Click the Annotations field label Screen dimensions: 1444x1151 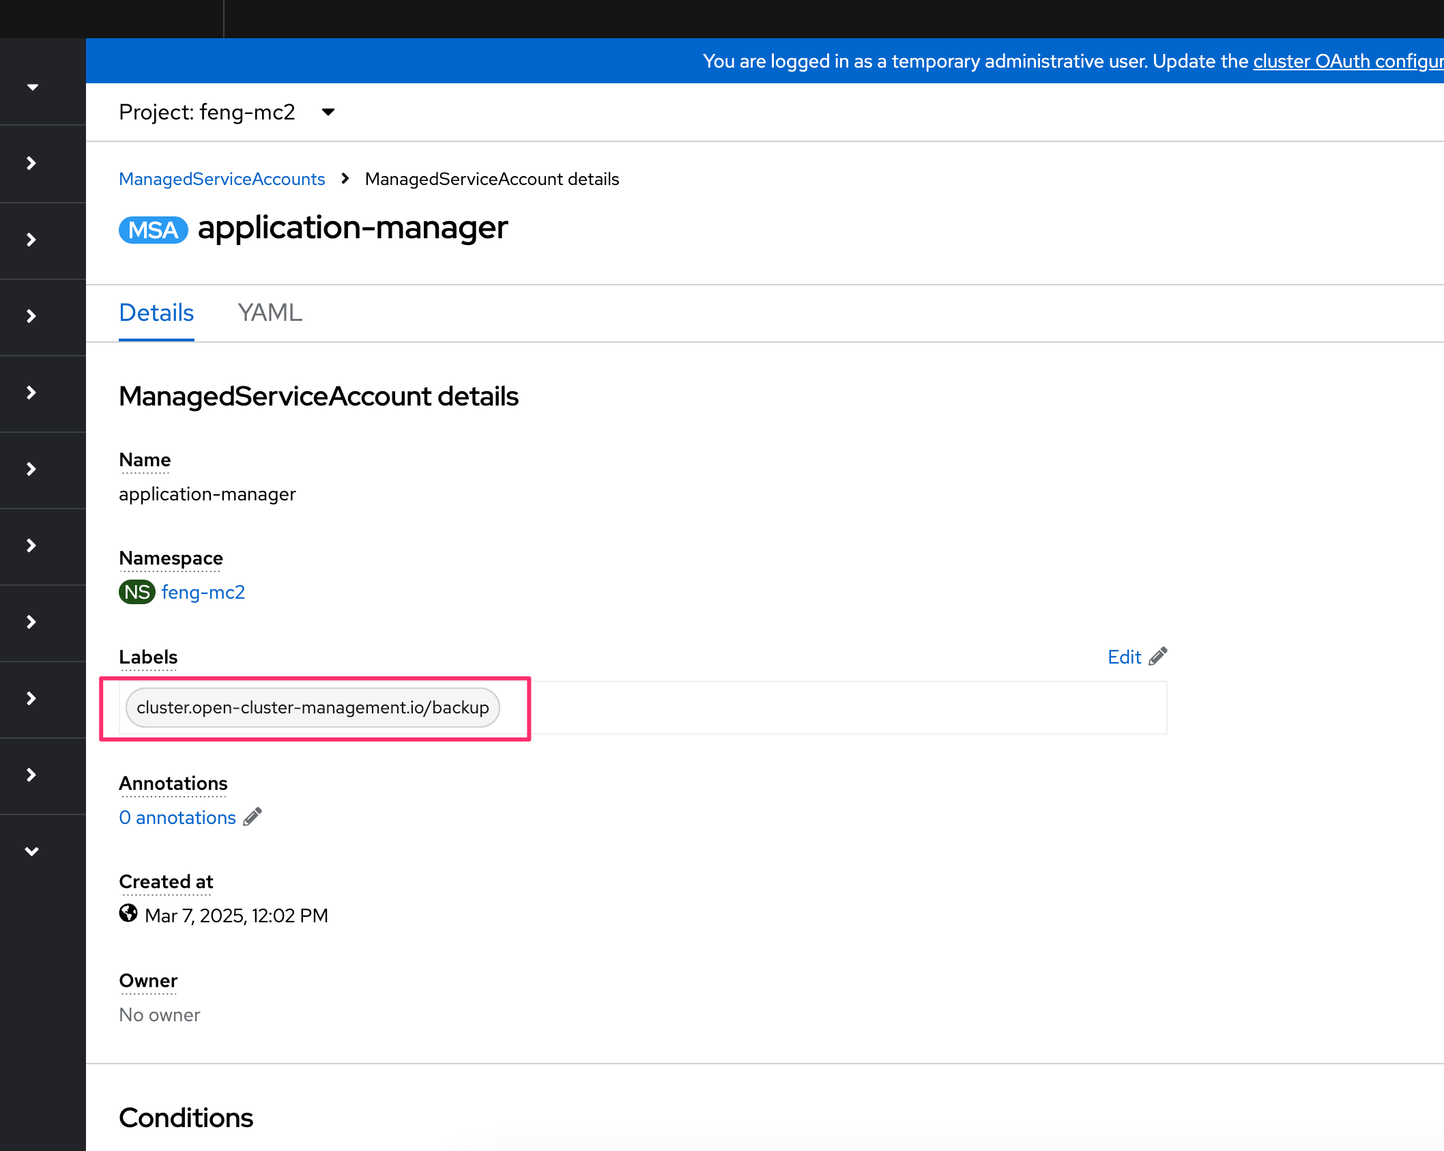pyautogui.click(x=173, y=784)
